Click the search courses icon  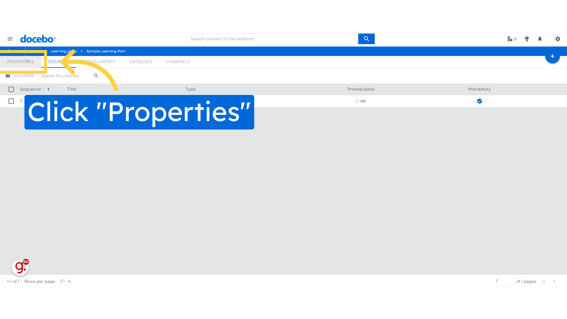96,76
